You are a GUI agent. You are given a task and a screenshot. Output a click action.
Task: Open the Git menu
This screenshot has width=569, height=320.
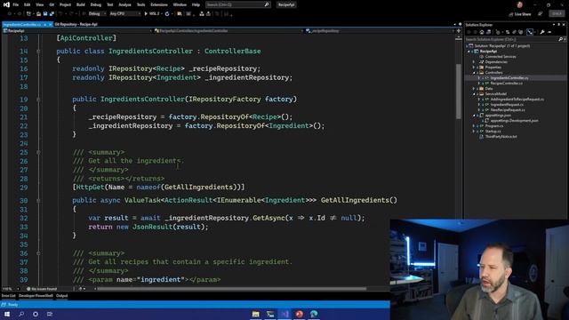(52, 4)
